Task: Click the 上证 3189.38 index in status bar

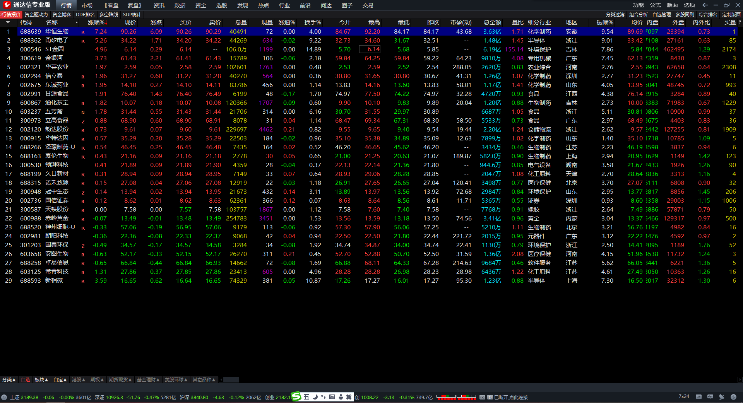Action: [24, 397]
